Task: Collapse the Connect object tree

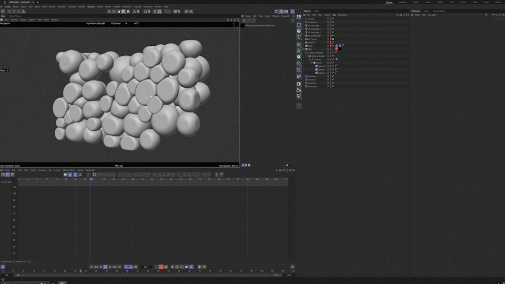Action: coord(310,59)
